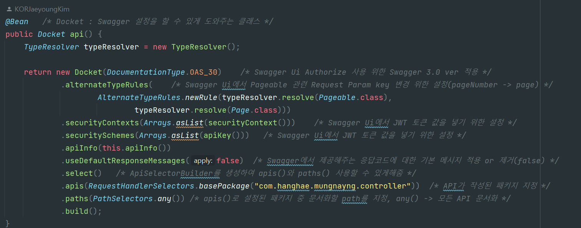The width and height of the screenshot is (581, 228).
Task: Click asList on the securityContext line
Action: 190,123
